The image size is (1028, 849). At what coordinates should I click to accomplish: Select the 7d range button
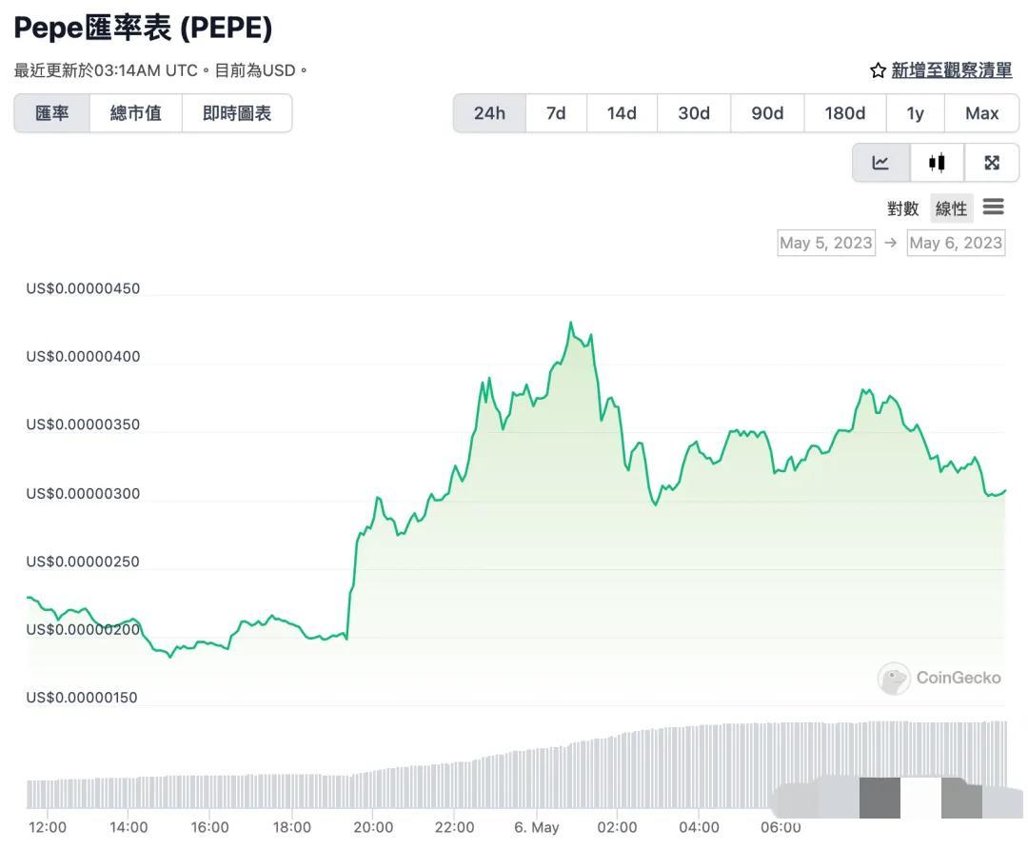coord(555,112)
